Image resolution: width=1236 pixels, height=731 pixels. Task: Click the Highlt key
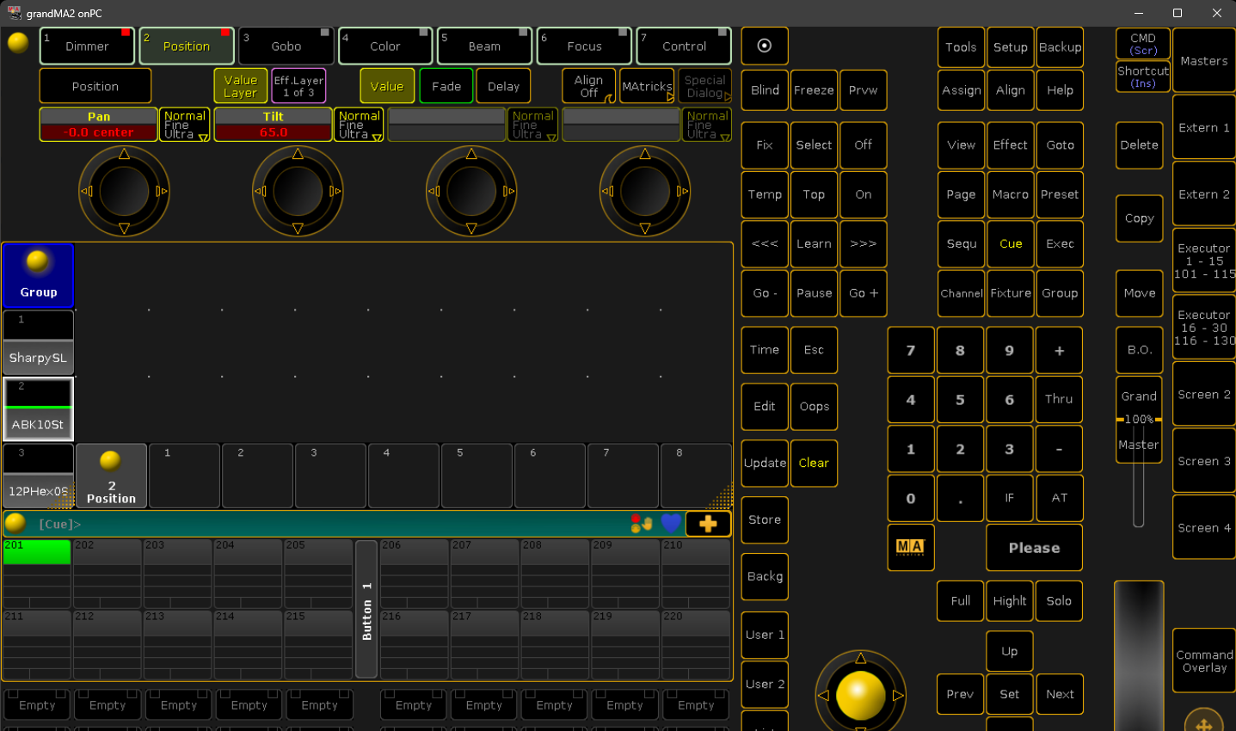(x=1010, y=600)
